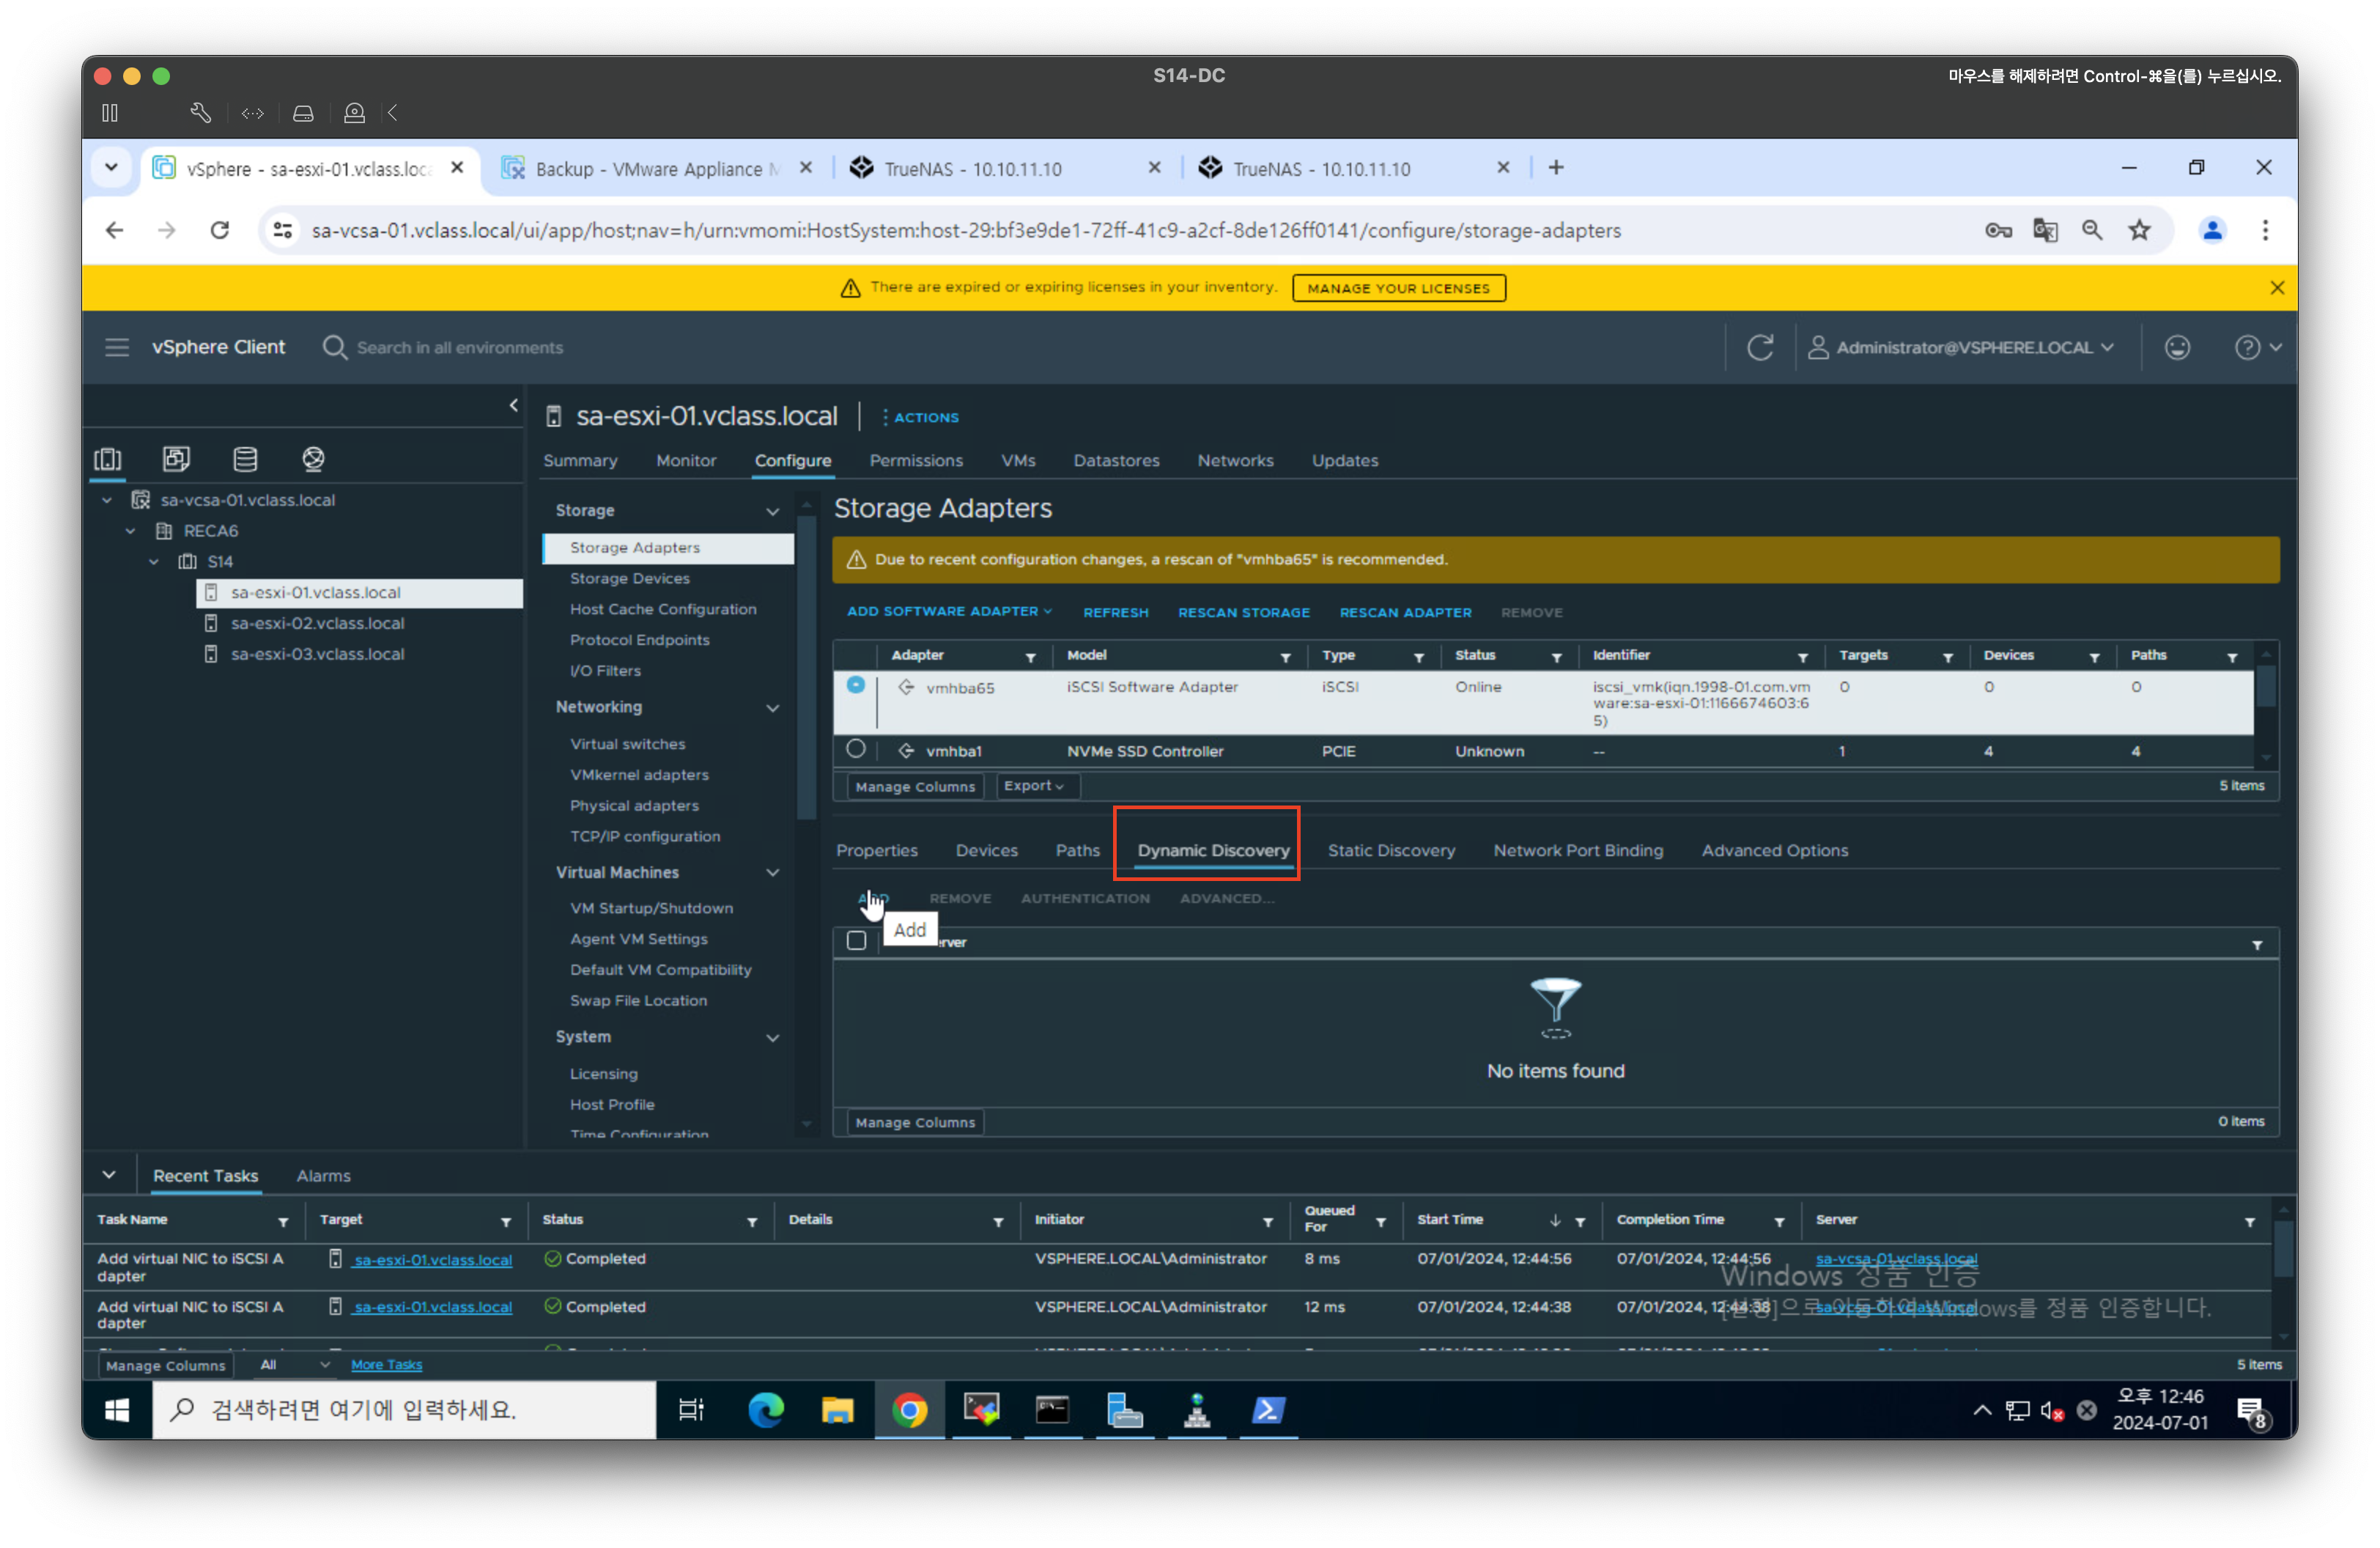Select the vmhba65 adapter radio button
2380x1548 pixels.
(855, 685)
